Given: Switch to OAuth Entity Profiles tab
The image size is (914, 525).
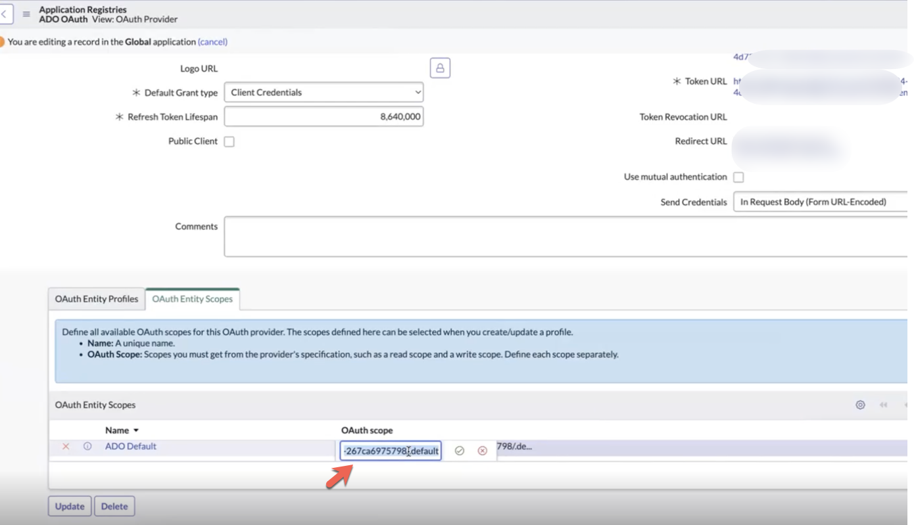Looking at the screenshot, I should click(97, 298).
